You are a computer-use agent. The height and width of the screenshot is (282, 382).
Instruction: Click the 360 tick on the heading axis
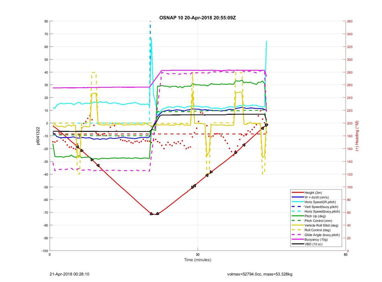350,21
